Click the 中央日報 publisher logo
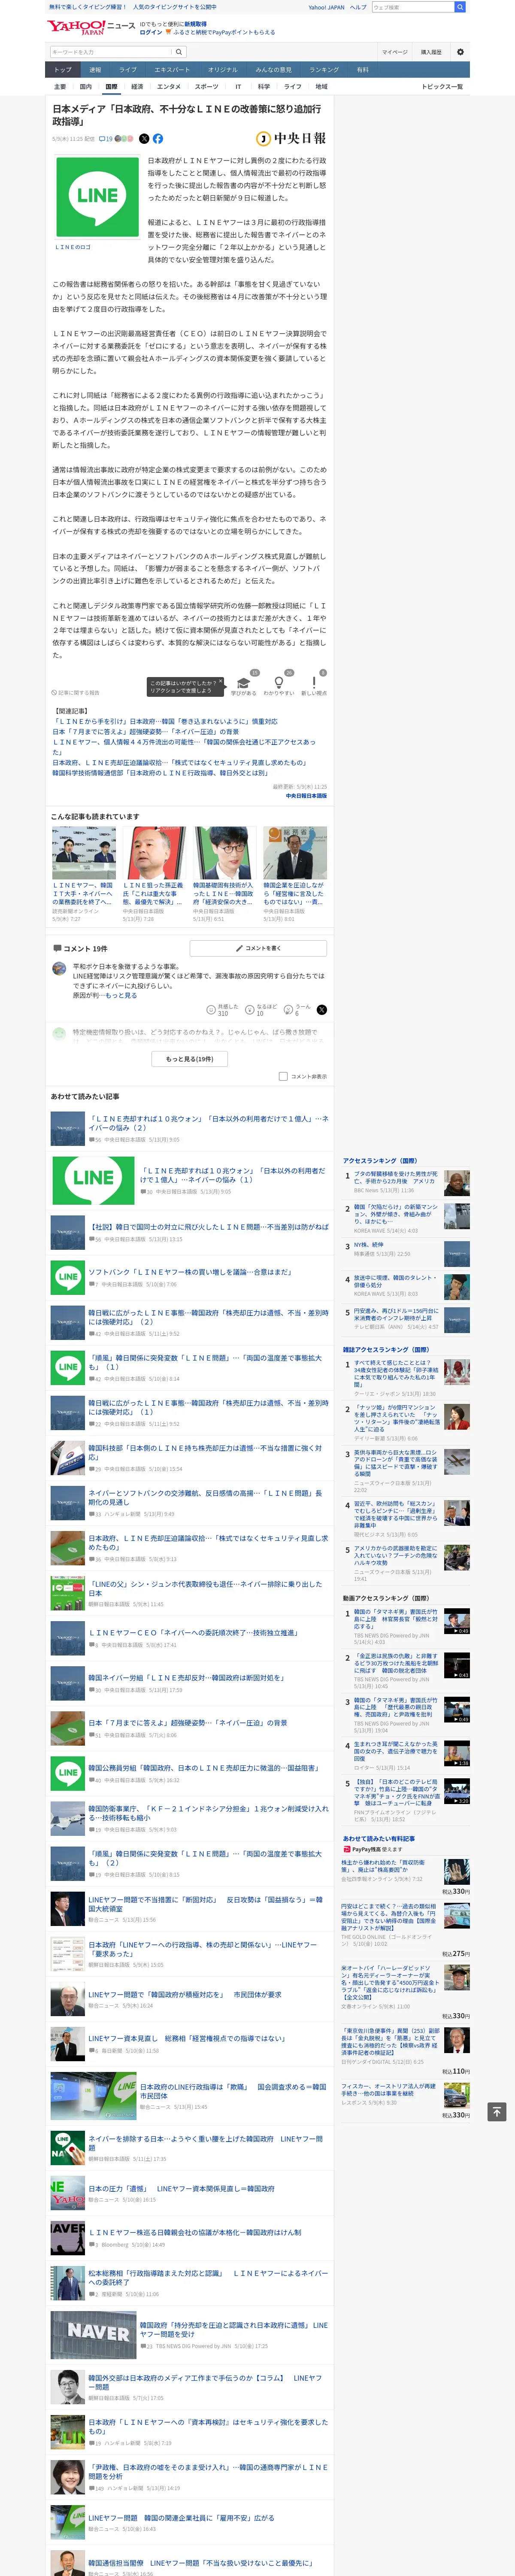The image size is (515, 2576). (291, 139)
